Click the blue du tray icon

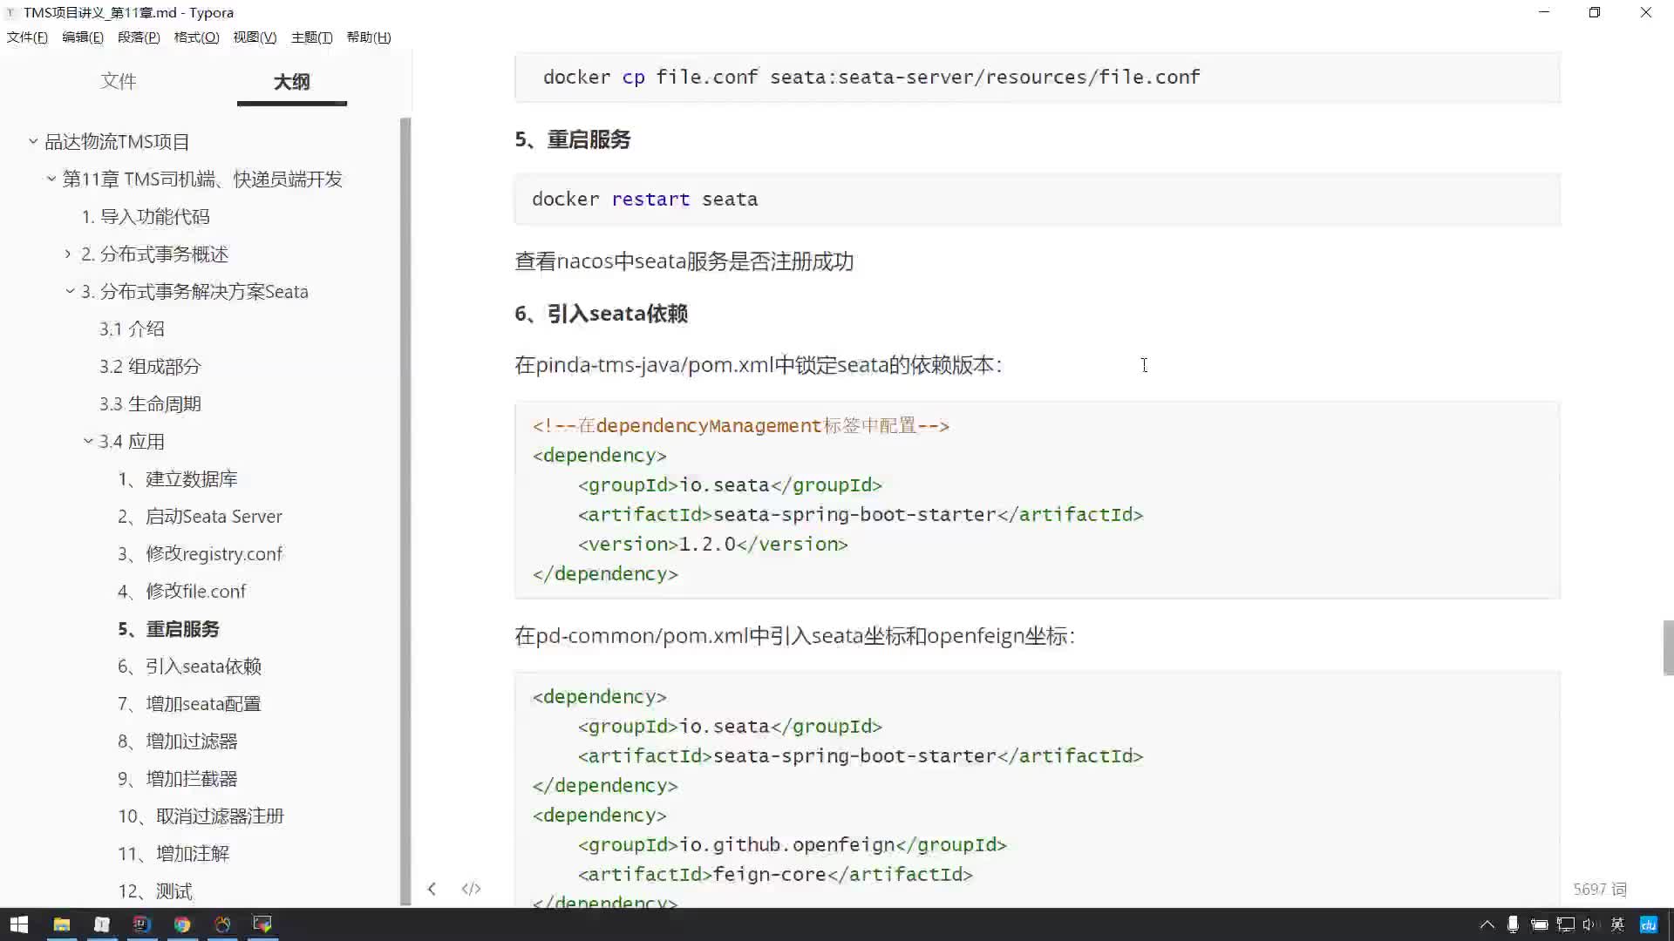point(1648,924)
